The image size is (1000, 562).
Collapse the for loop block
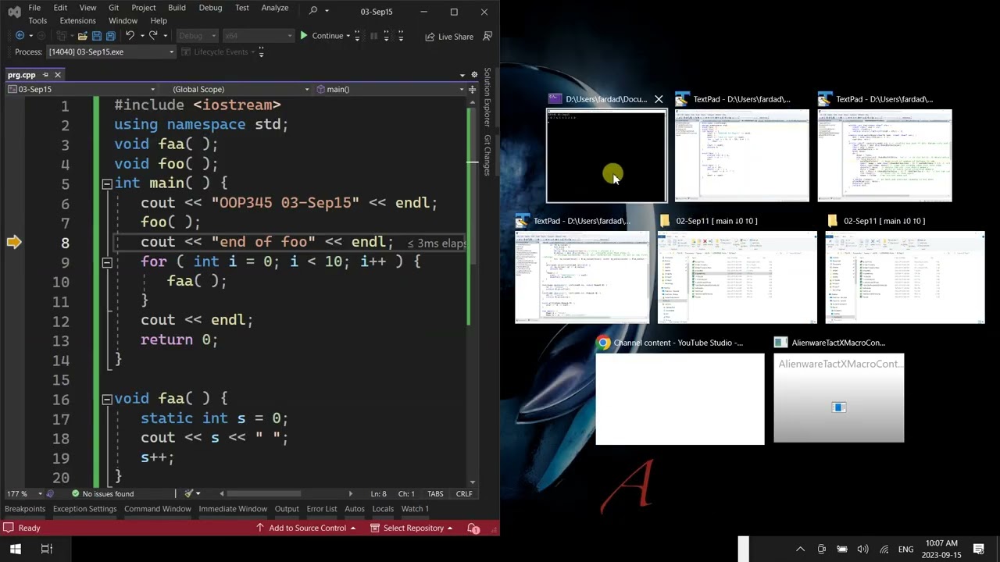pyautogui.click(x=107, y=262)
